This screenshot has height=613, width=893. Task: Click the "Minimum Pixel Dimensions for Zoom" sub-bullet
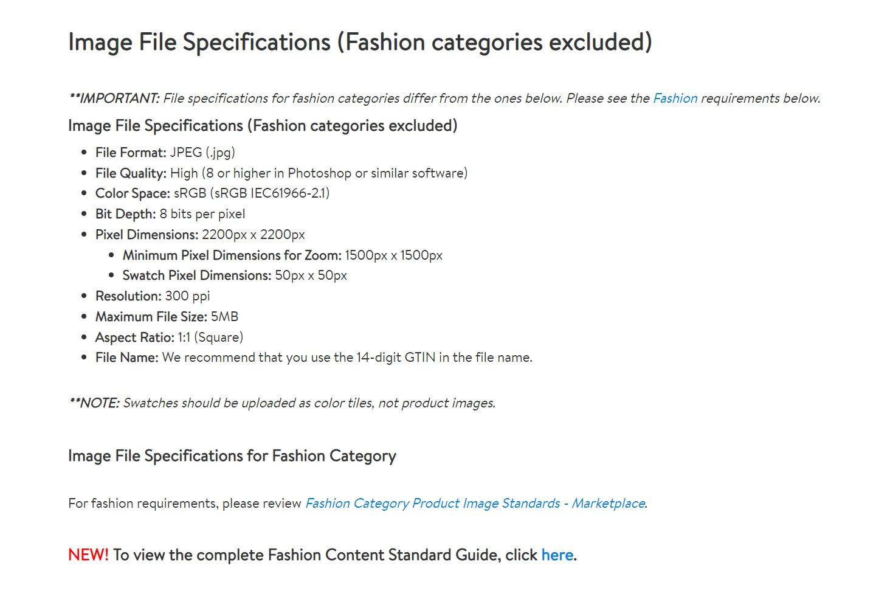[282, 255]
